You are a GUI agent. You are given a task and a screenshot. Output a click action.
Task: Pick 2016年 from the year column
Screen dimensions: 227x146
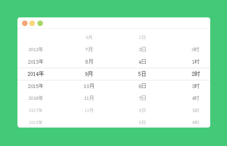pyautogui.click(x=36, y=98)
